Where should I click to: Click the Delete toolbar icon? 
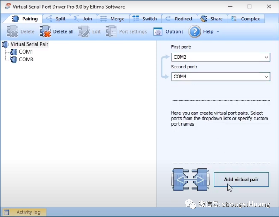coord(12,31)
